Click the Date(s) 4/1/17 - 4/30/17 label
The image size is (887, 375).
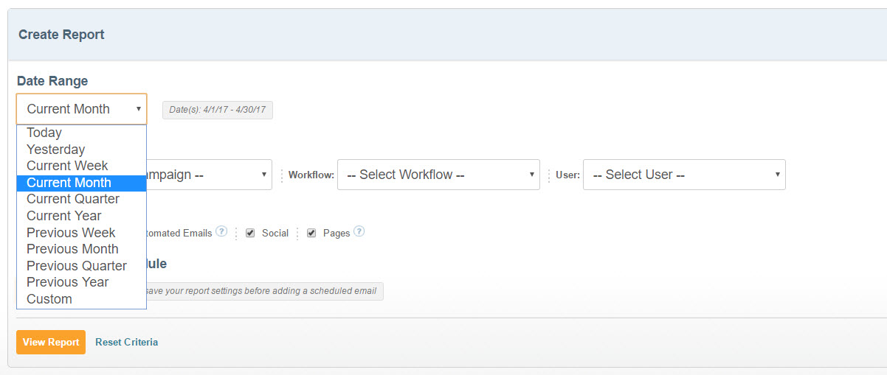pos(218,111)
